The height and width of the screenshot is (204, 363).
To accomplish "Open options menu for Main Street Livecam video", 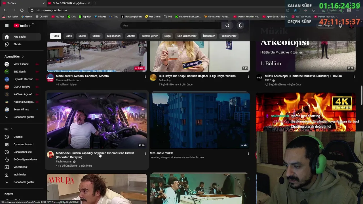I will coord(145,76).
